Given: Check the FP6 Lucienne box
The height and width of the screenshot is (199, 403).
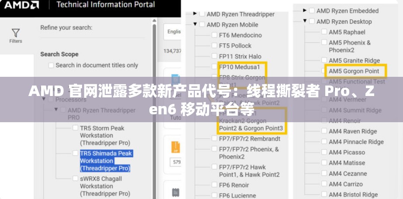Looking at the screenshot, I should click(x=214, y=196).
